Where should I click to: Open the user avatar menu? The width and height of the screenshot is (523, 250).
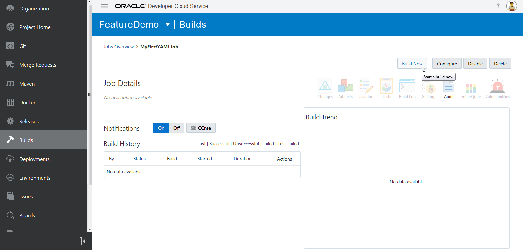512,6
